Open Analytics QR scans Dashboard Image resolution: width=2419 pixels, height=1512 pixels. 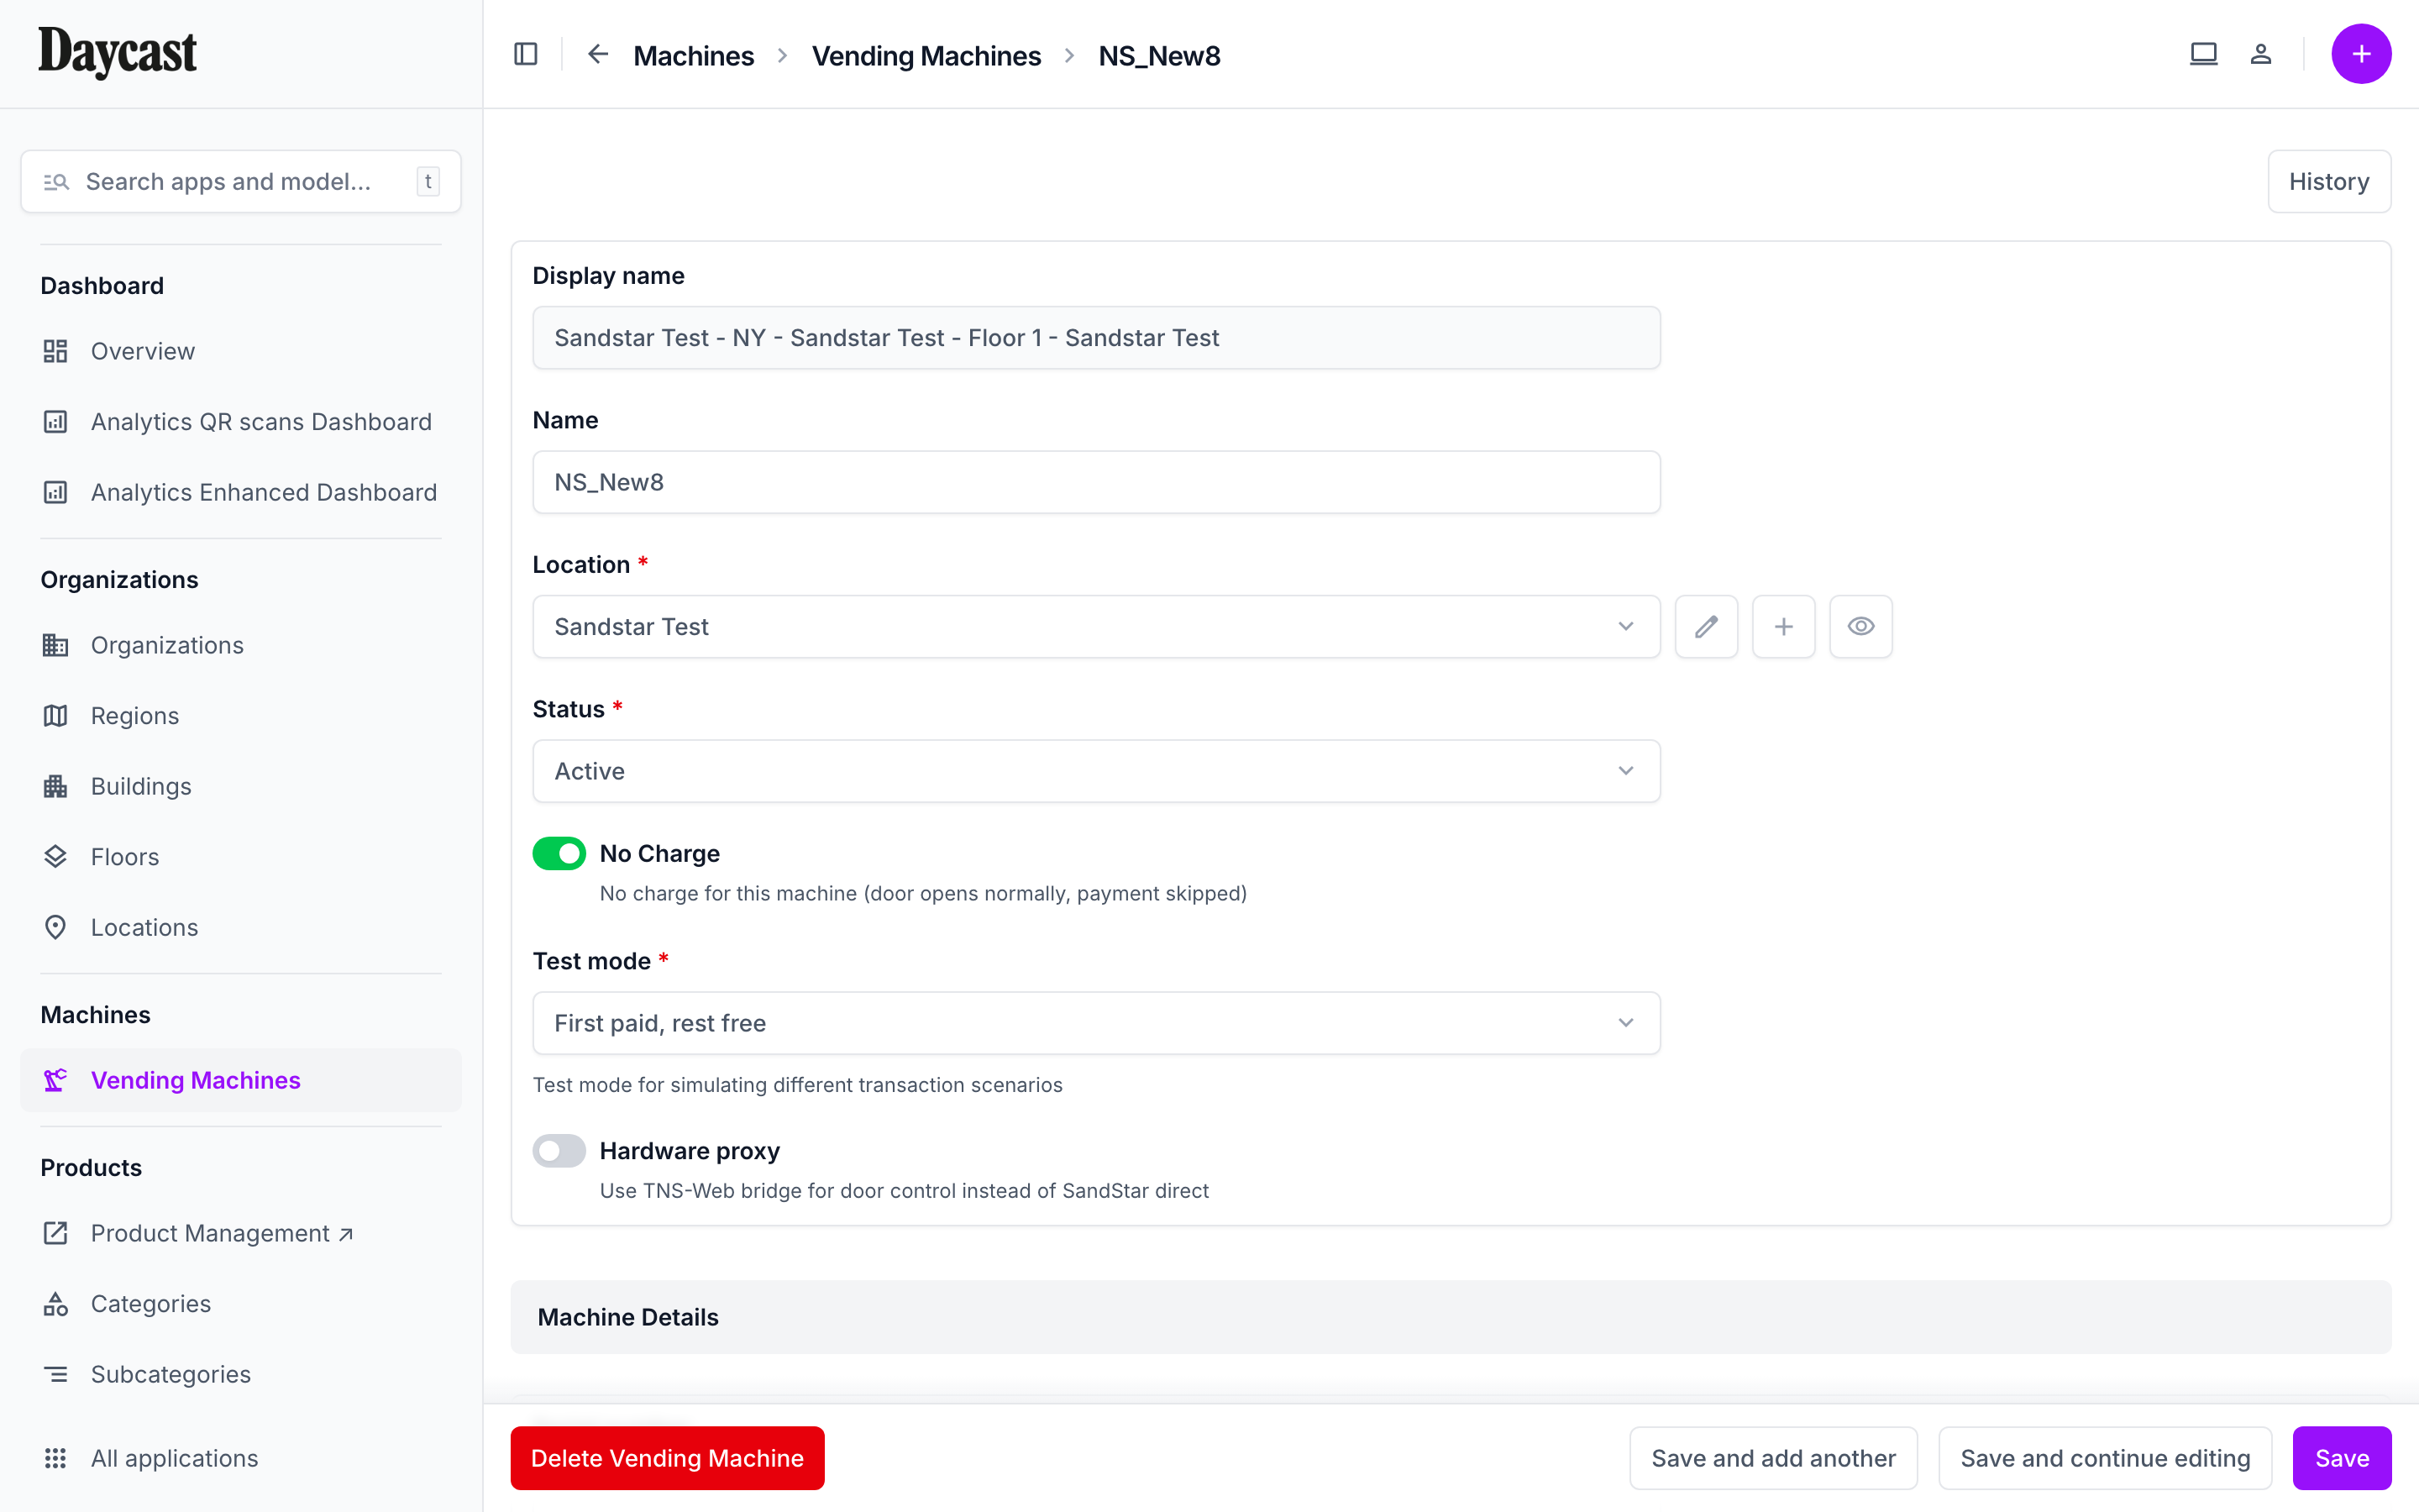261,422
